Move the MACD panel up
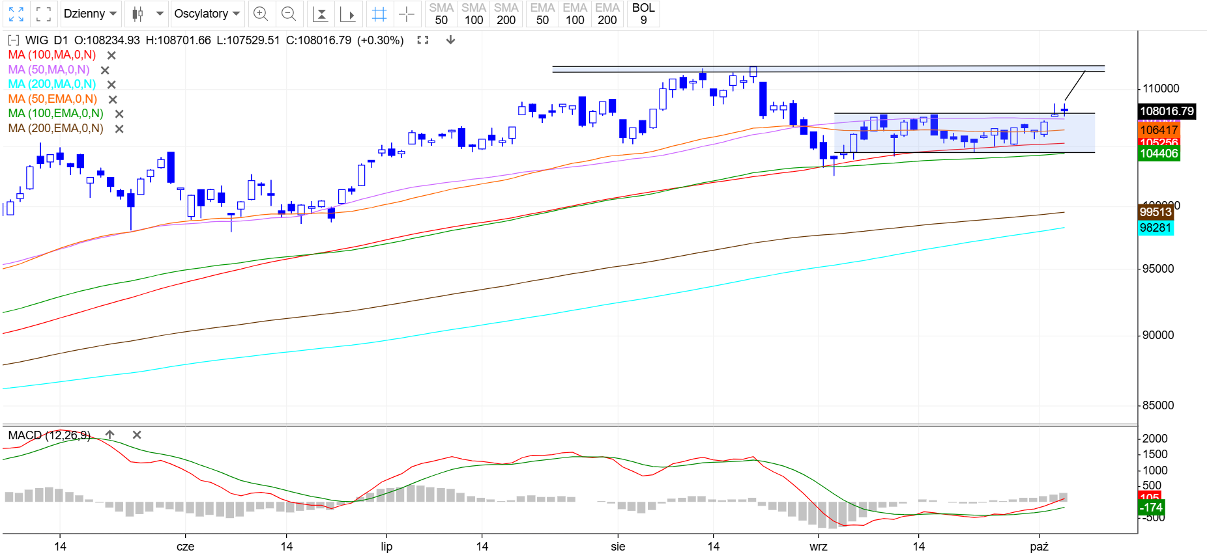 pos(110,435)
